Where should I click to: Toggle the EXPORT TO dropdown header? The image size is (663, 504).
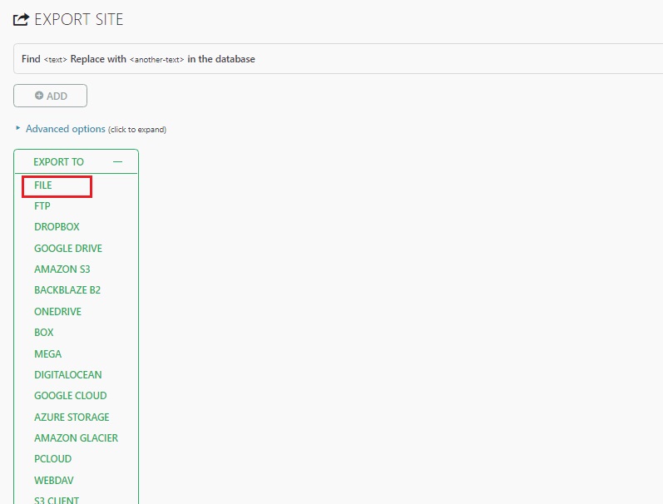point(76,161)
